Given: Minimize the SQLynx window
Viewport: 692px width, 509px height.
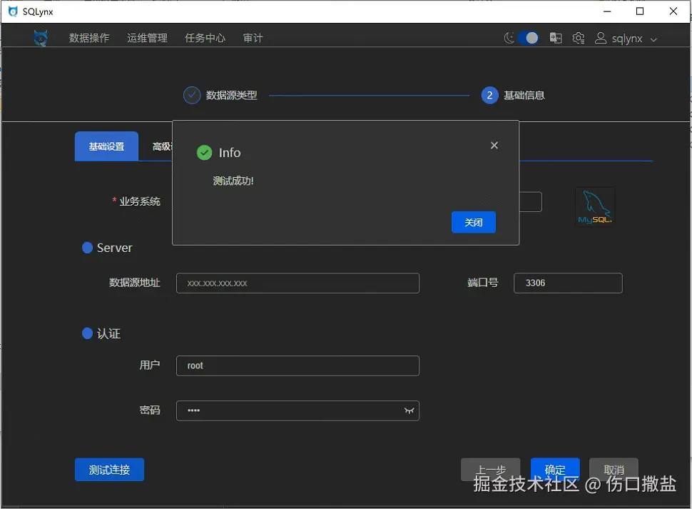Looking at the screenshot, I should coord(607,11).
